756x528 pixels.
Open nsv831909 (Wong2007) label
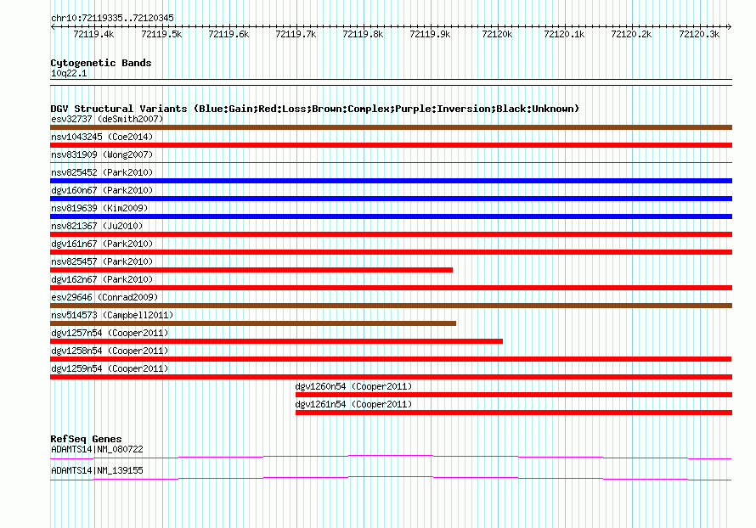click(102, 154)
